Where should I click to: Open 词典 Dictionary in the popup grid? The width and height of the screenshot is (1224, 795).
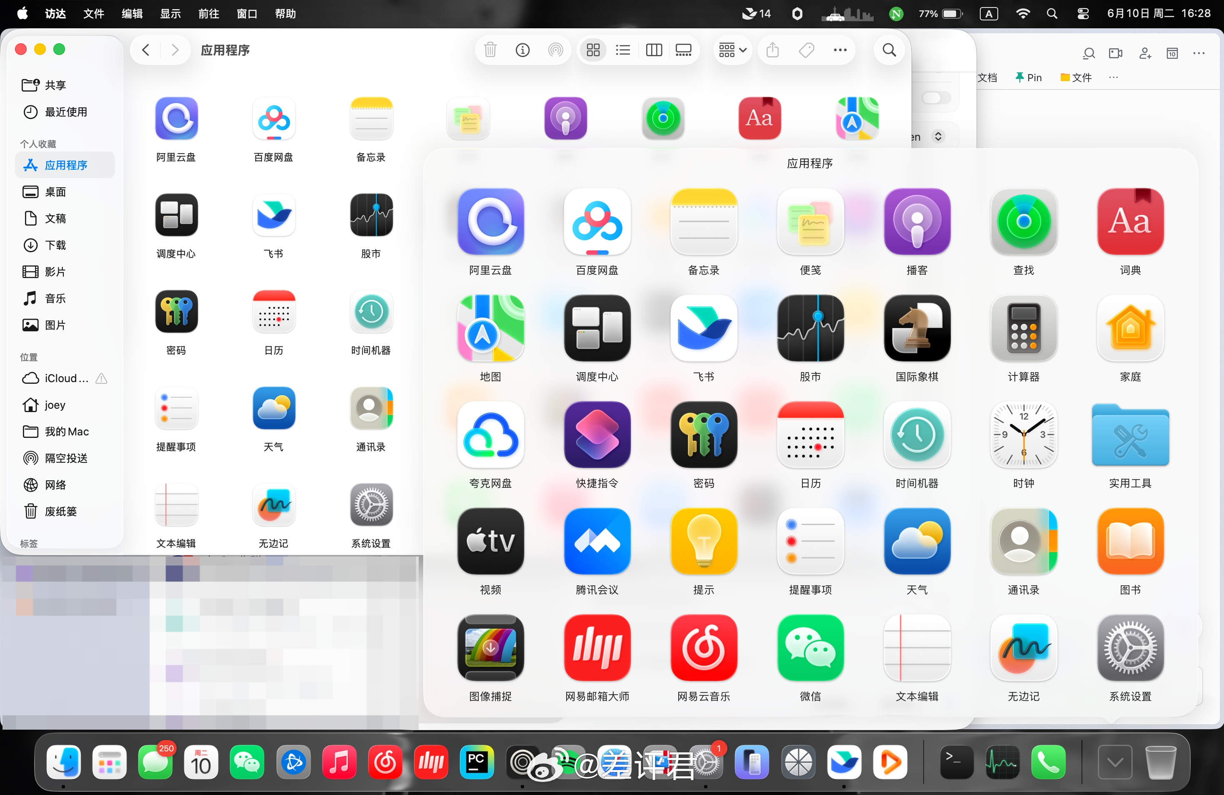pyautogui.click(x=1130, y=221)
